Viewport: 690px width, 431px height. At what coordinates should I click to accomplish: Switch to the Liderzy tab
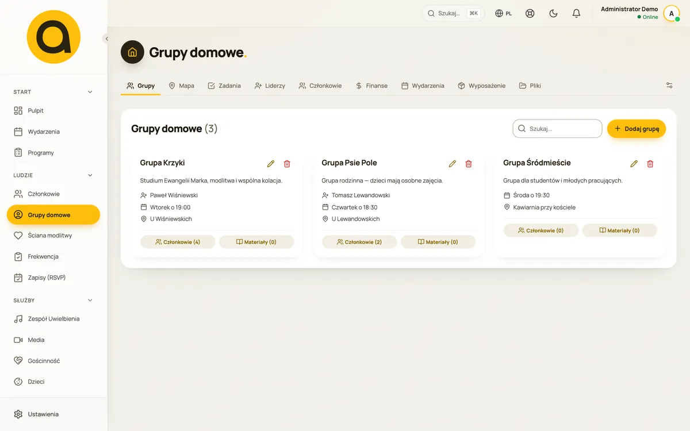pyautogui.click(x=270, y=86)
